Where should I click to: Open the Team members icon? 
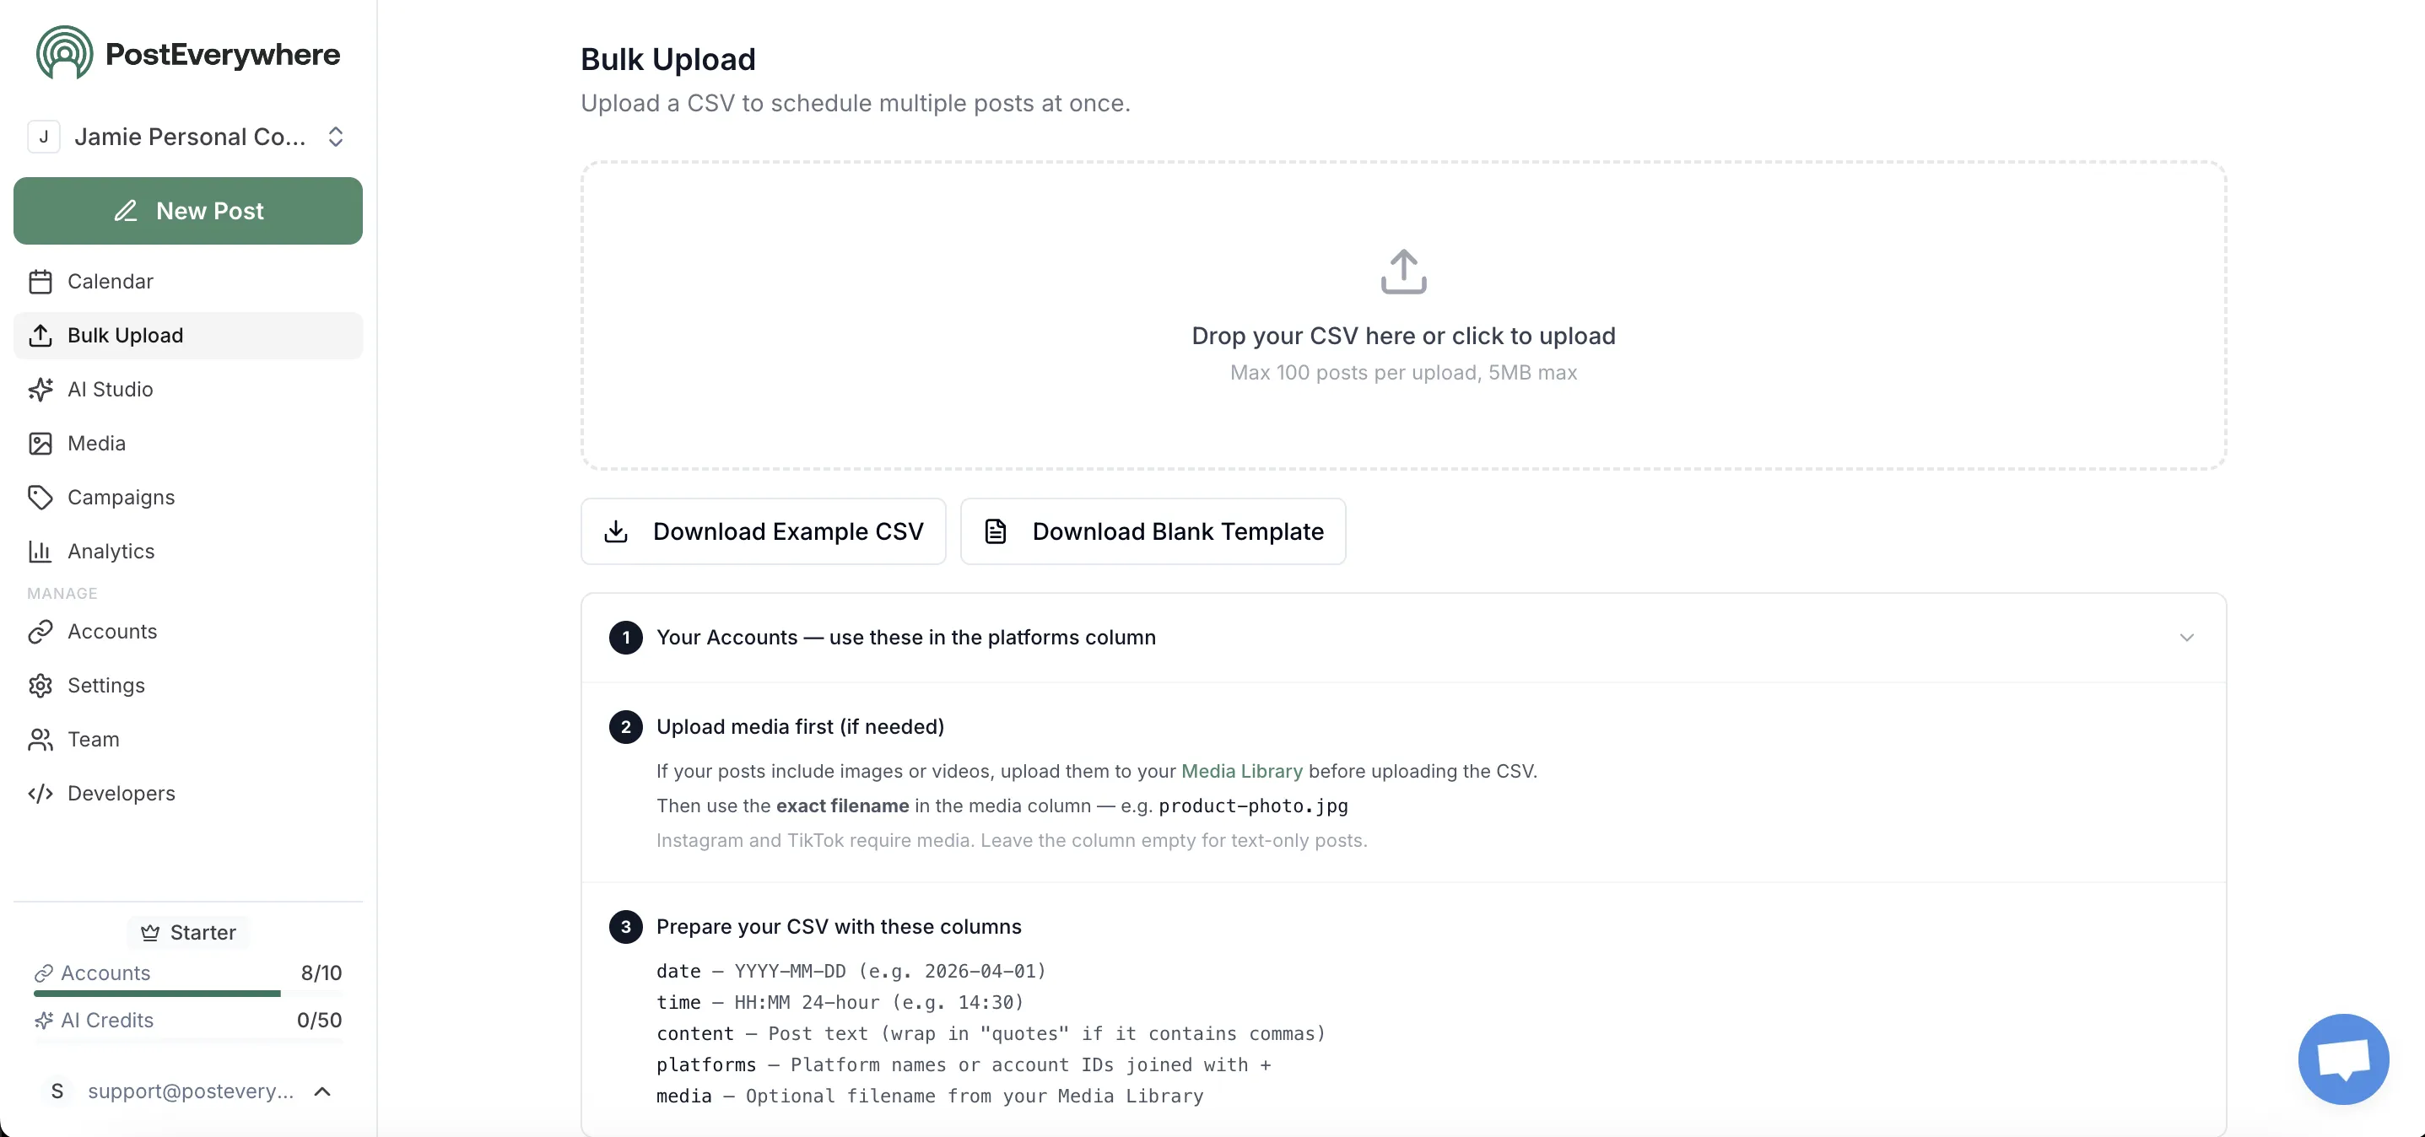point(41,740)
